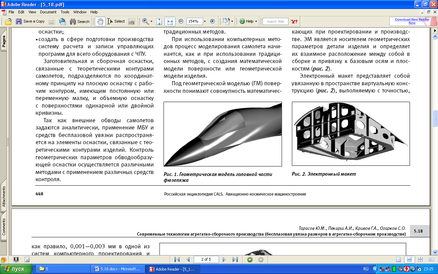Click the RU language indicator

click(366, 269)
